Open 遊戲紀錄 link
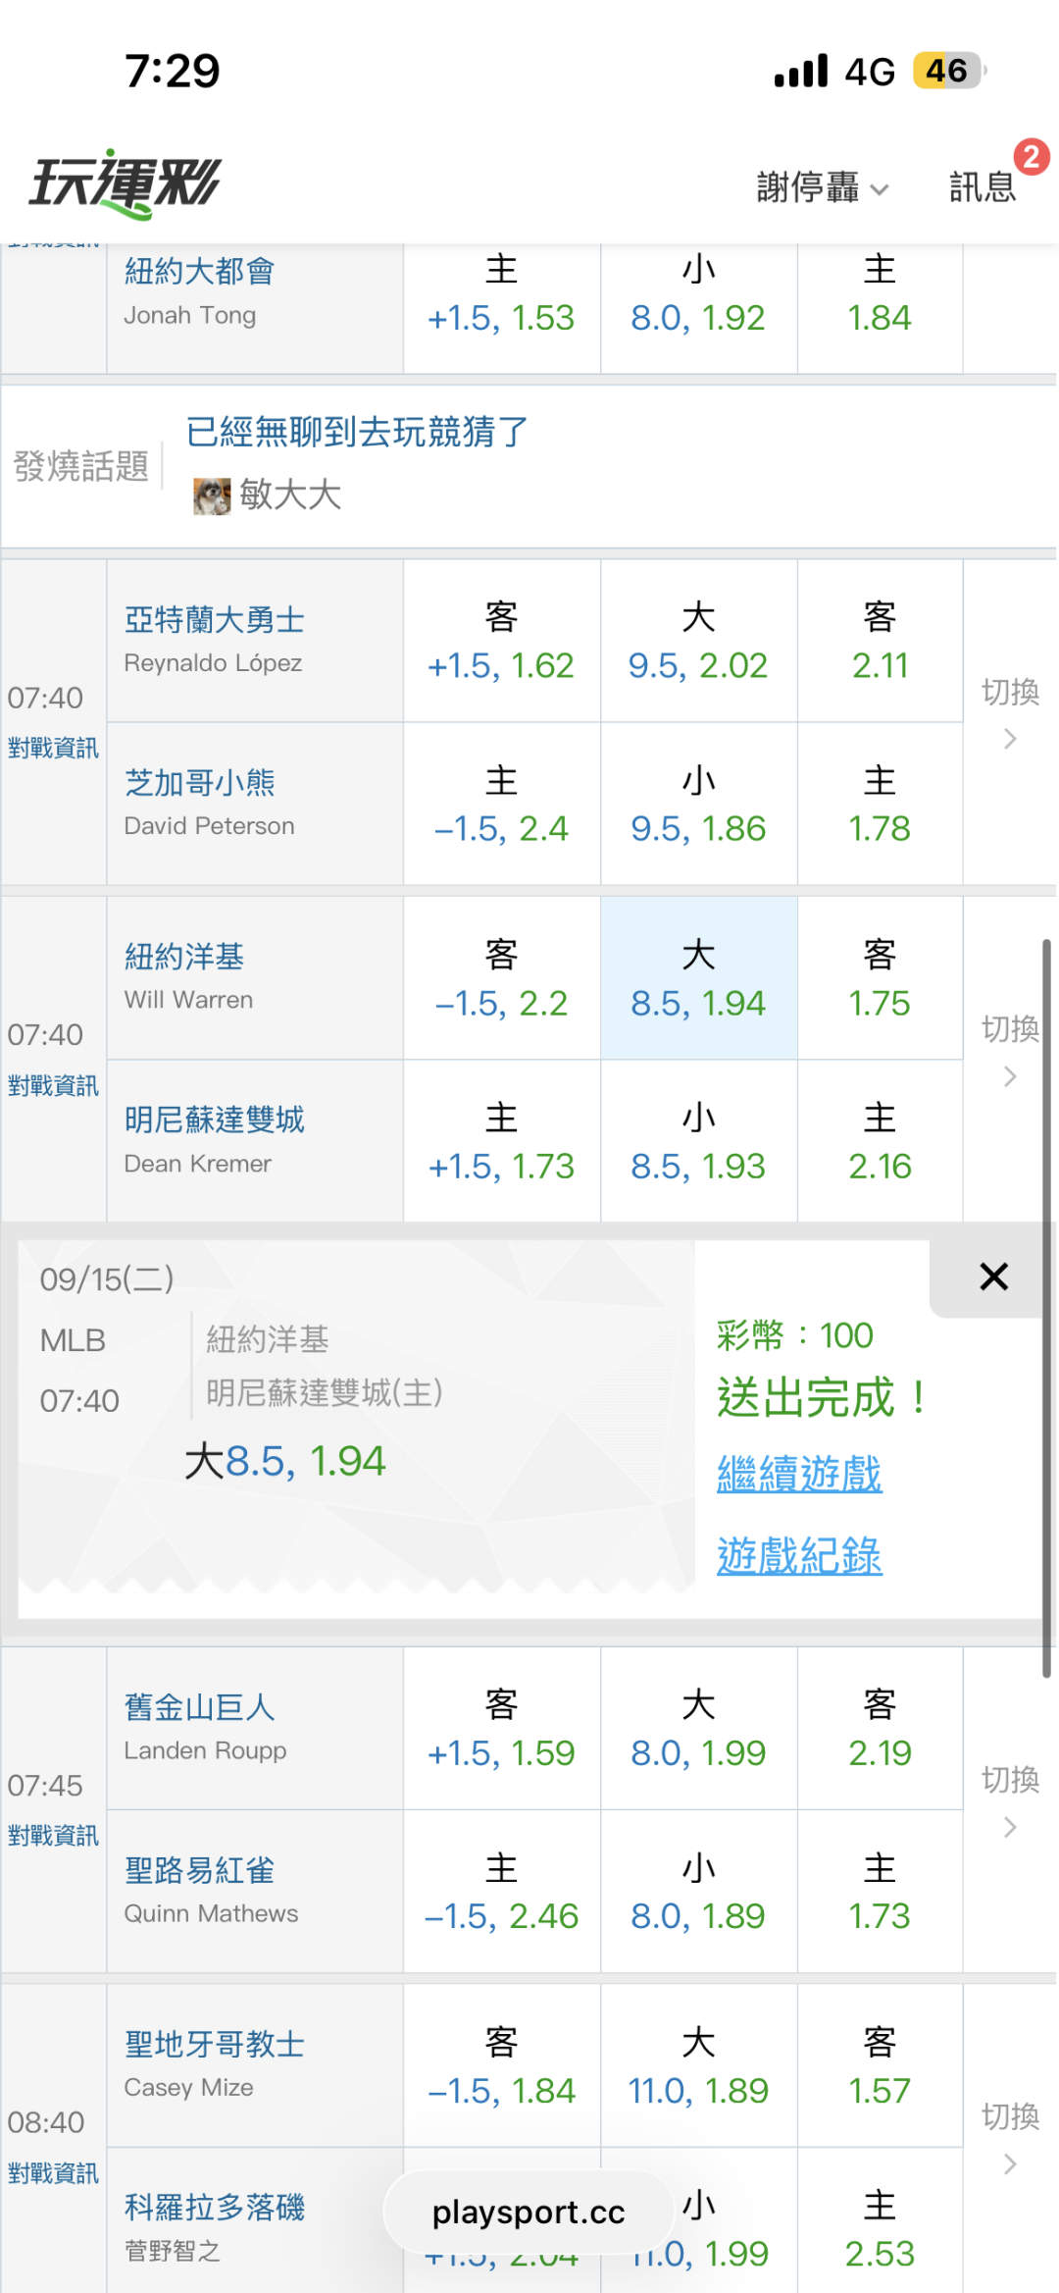Image resolution: width=1059 pixels, height=2293 pixels. tap(799, 1555)
